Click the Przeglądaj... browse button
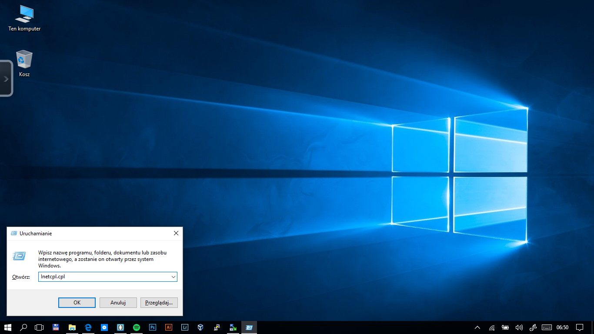Image resolution: width=594 pixels, height=334 pixels. (159, 303)
